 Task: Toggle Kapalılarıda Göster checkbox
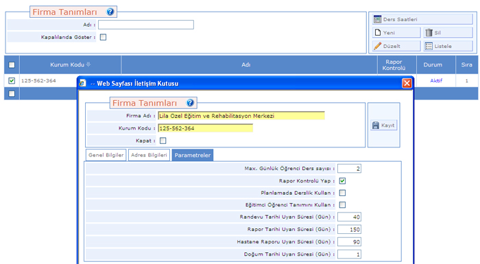click(103, 37)
